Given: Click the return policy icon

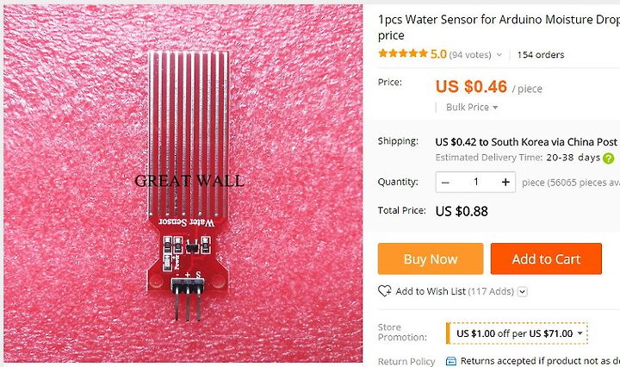Looking at the screenshot, I should pyautogui.click(x=450, y=361).
